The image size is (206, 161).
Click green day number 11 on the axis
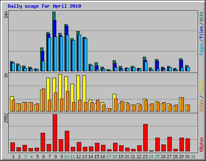point(72,157)
